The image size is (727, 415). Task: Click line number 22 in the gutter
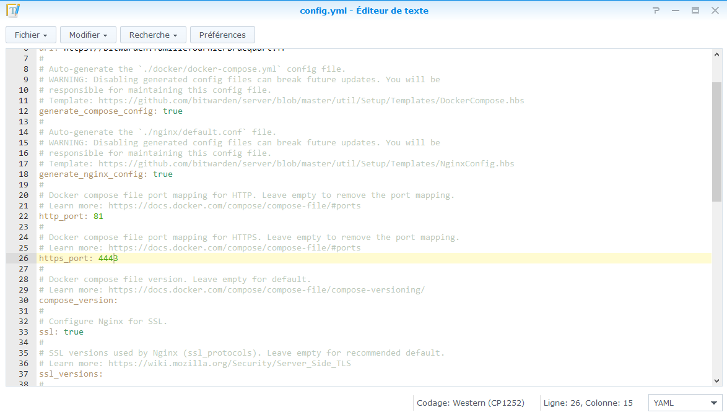tap(23, 216)
